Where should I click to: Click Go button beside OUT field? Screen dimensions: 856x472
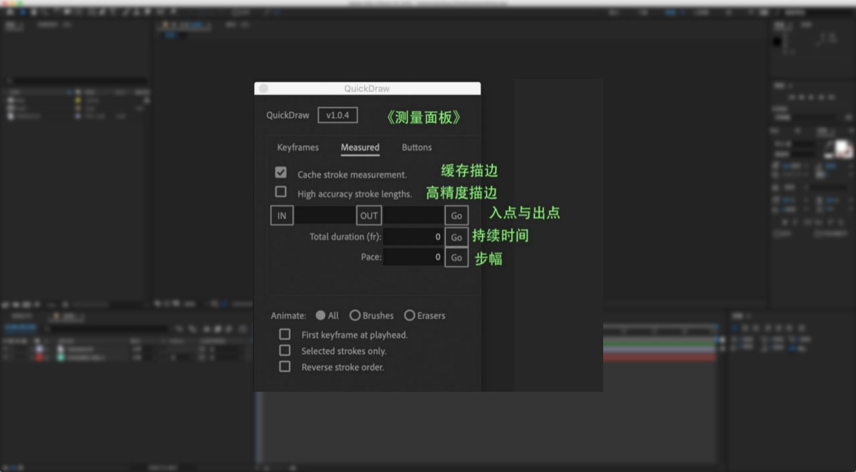click(457, 215)
